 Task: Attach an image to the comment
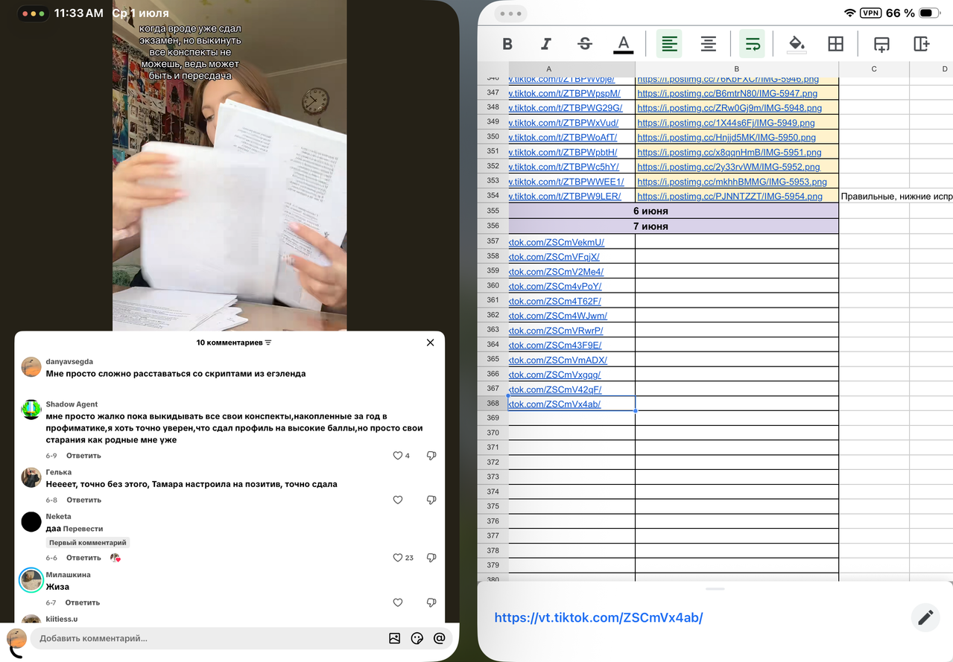[395, 638]
